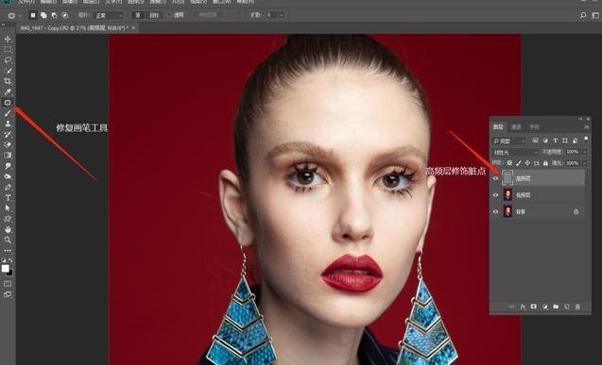The width and height of the screenshot is (602, 365).
Task: Open workspace switcher icon top right
Action: [x=595, y=15]
